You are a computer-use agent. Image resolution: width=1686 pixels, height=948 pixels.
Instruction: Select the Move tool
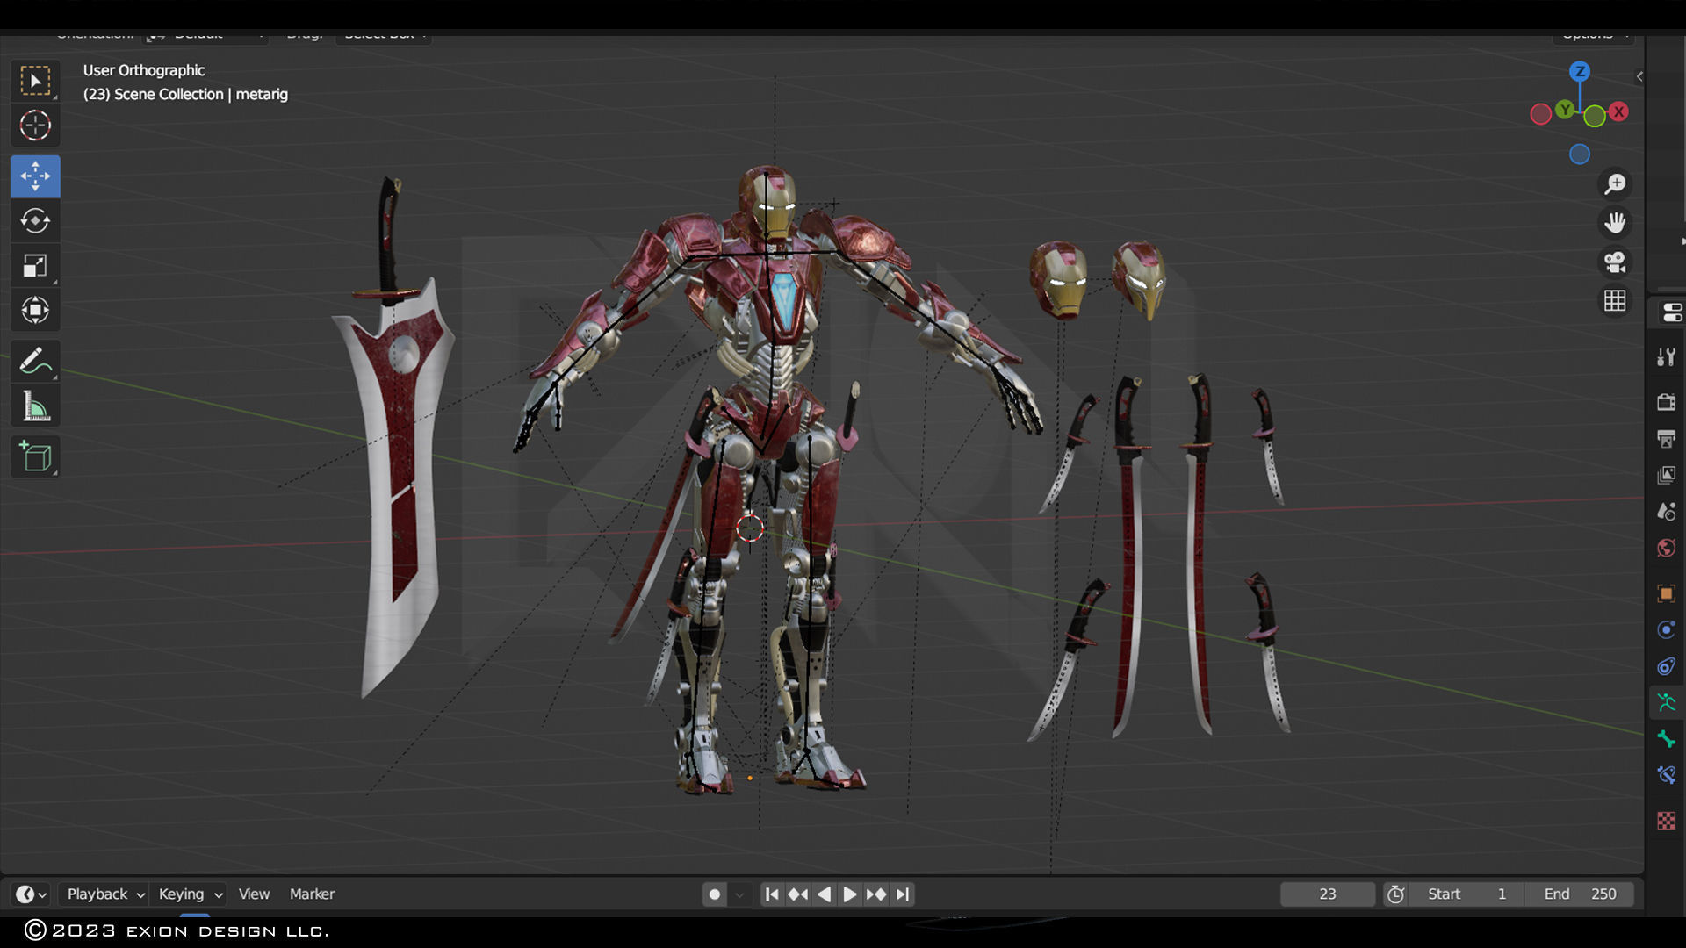pyautogui.click(x=35, y=176)
